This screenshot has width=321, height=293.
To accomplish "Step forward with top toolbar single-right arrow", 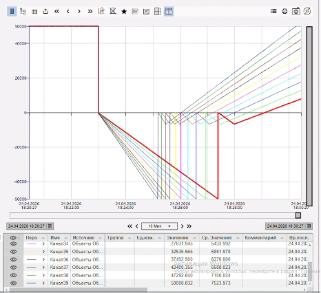I will (79, 11).
